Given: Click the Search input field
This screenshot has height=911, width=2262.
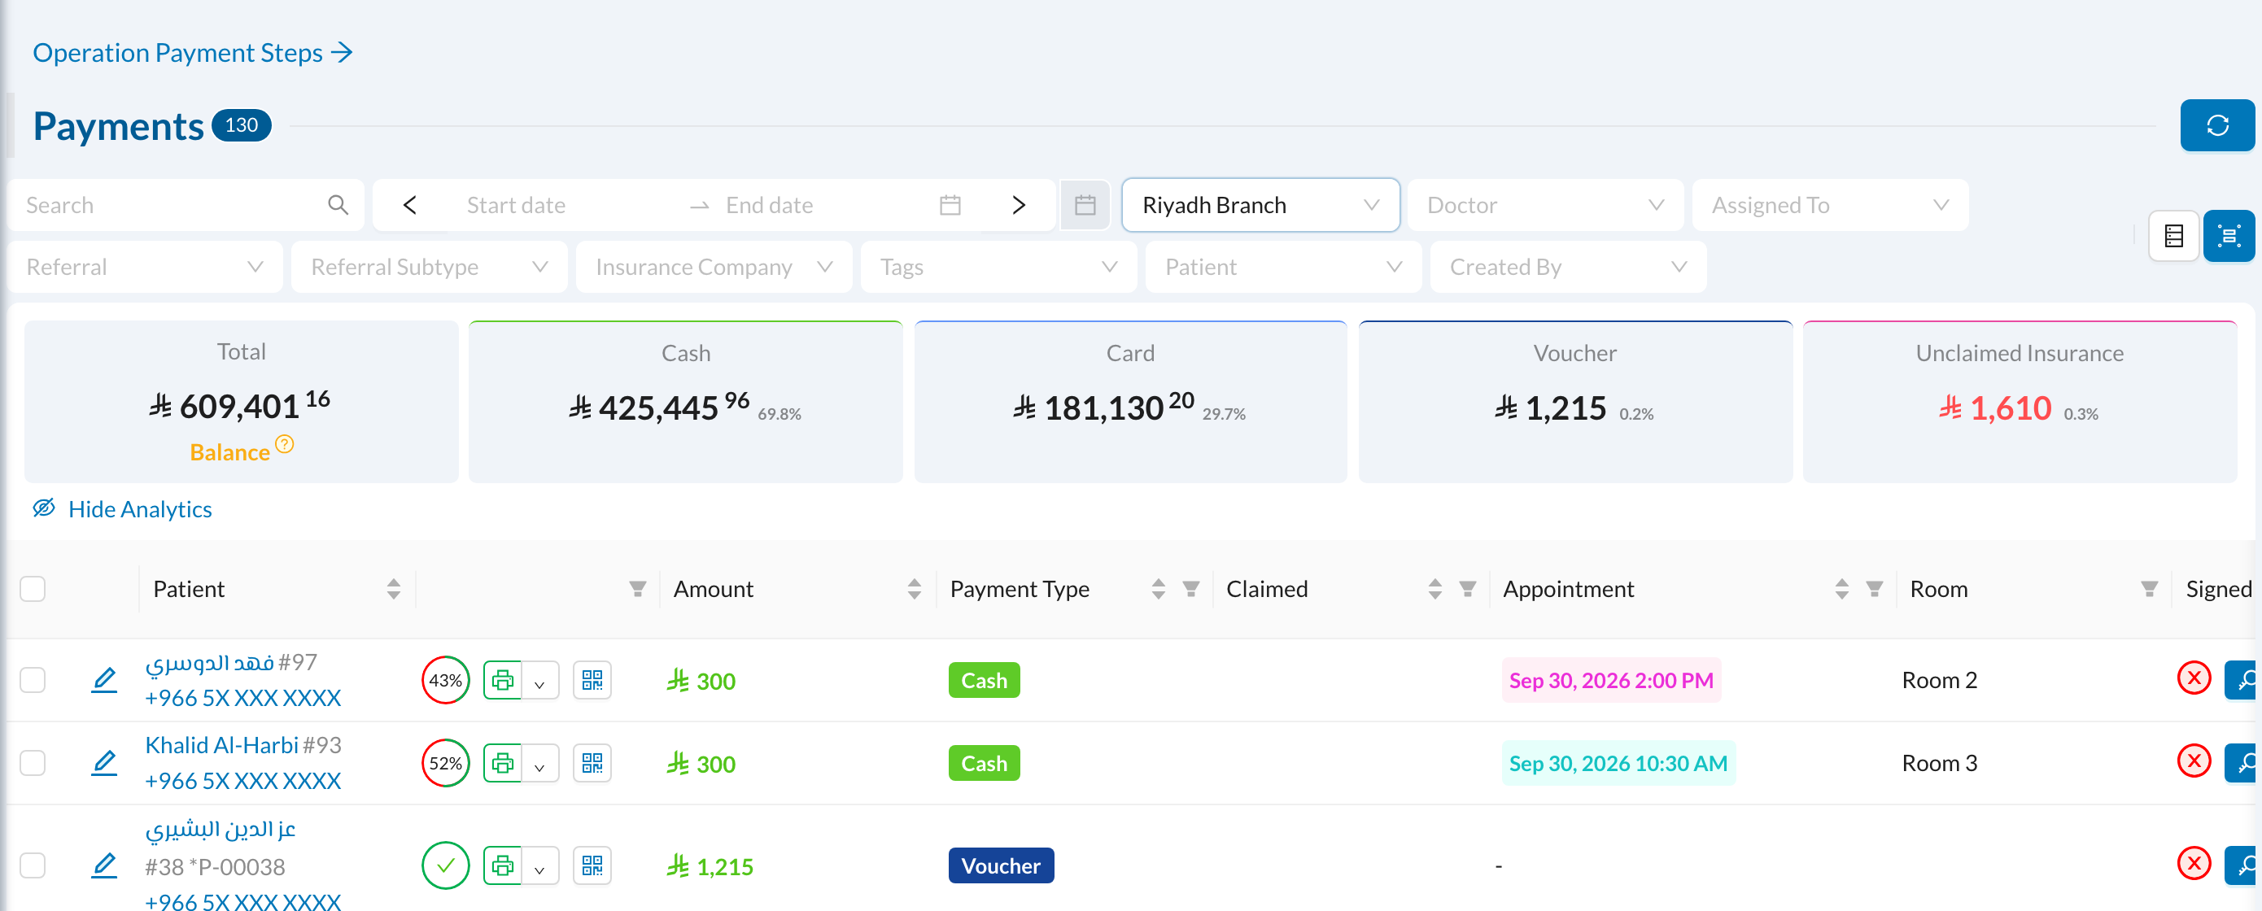Looking at the screenshot, I should [186, 205].
